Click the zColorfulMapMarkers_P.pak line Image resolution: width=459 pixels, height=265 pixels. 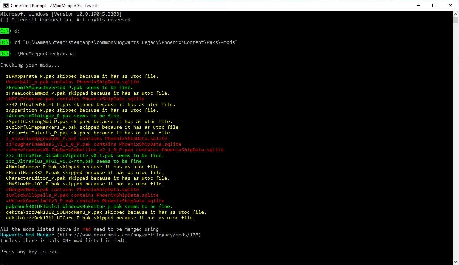tap(94, 127)
